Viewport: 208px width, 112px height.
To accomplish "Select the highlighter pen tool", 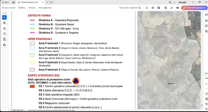I will pyautogui.click(x=4, y=28).
